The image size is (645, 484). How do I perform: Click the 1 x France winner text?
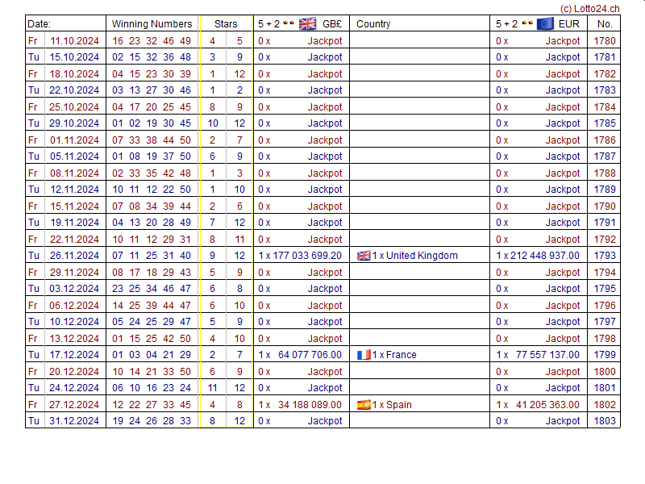[x=394, y=355]
